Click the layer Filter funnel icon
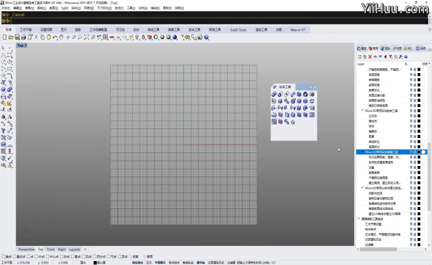Viewport: 432px width, 265px height. (x=390, y=56)
